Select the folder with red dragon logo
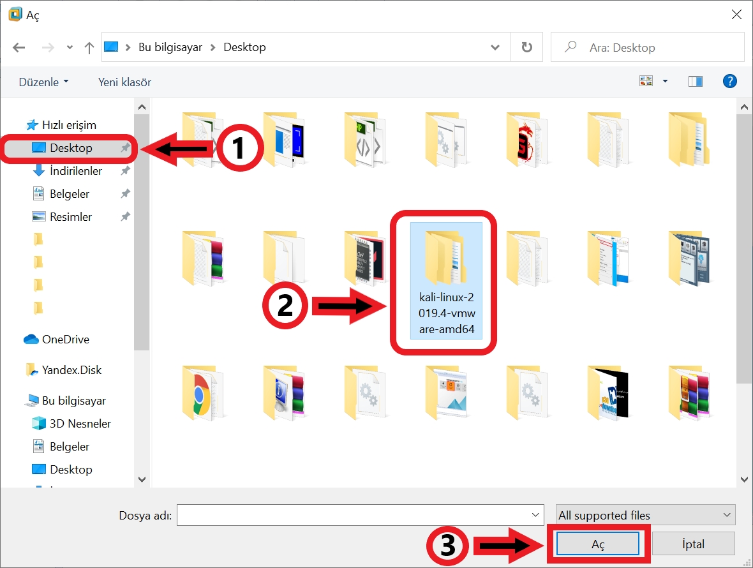Screen dimensions: 753x568 point(527,140)
